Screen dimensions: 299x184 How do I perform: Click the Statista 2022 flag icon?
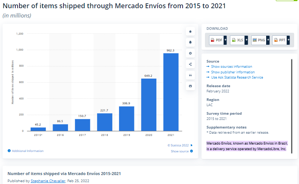pyautogui.click(x=191, y=145)
